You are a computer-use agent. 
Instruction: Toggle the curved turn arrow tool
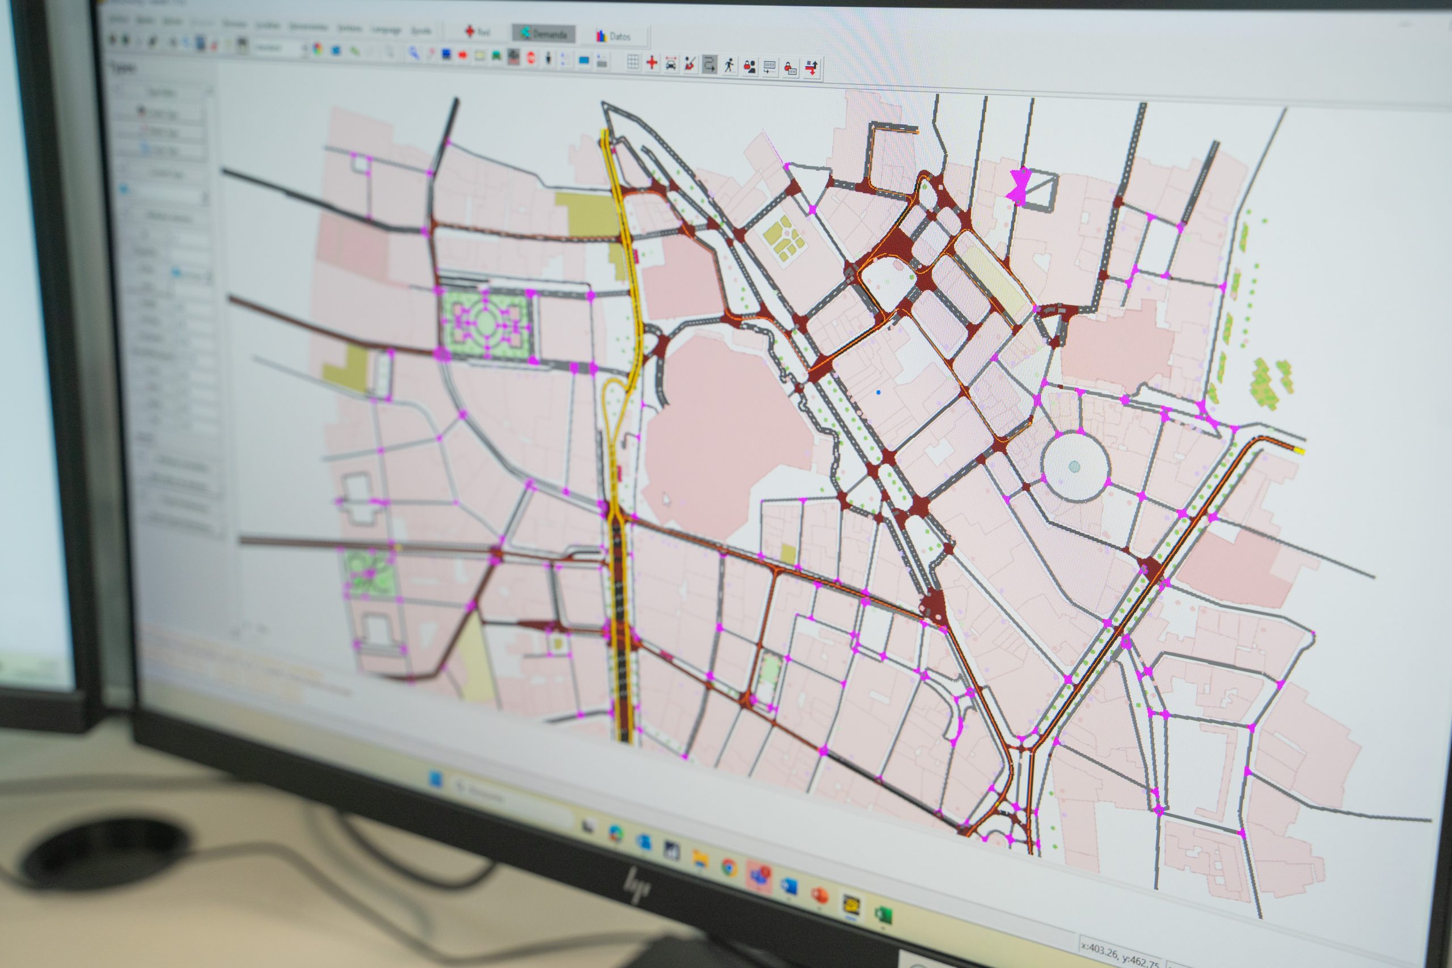pos(710,64)
